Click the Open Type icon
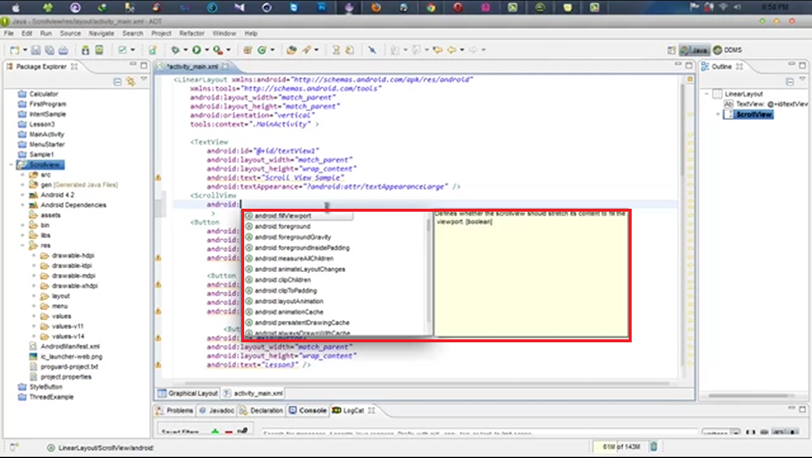The height and width of the screenshot is (458, 812). (x=291, y=50)
